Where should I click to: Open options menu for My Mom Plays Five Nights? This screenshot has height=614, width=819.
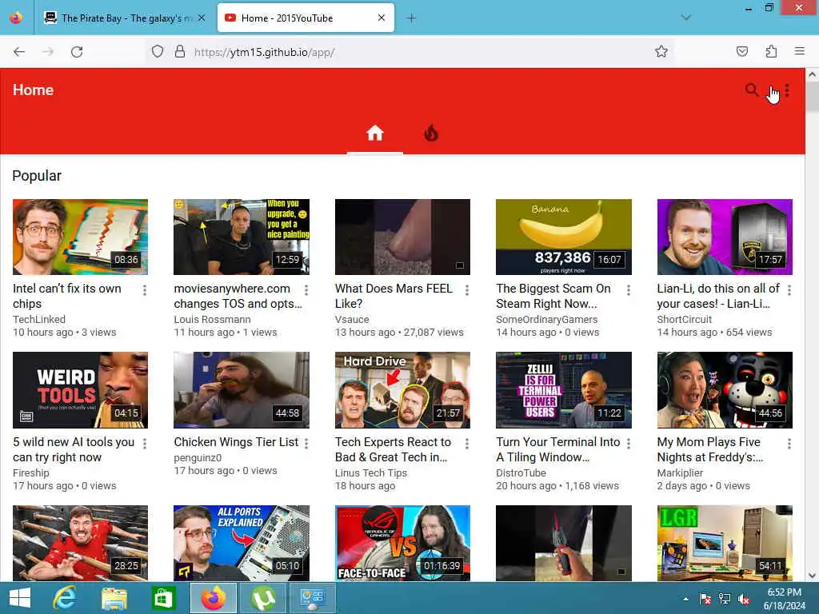tap(789, 443)
